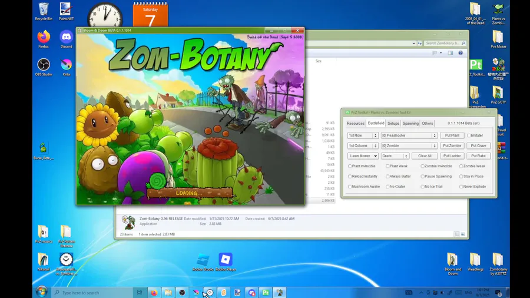Select the Zombotany by A50TTZ folder
The width and height of the screenshot is (530, 298).
[x=498, y=264]
